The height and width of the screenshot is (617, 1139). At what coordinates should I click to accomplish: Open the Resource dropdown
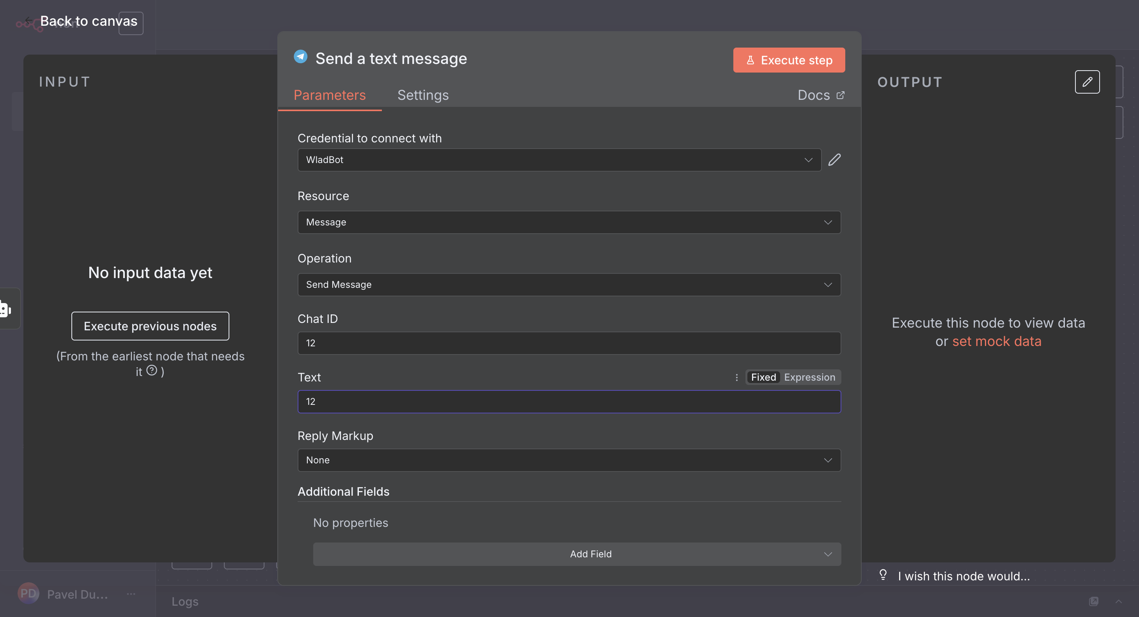pos(569,222)
